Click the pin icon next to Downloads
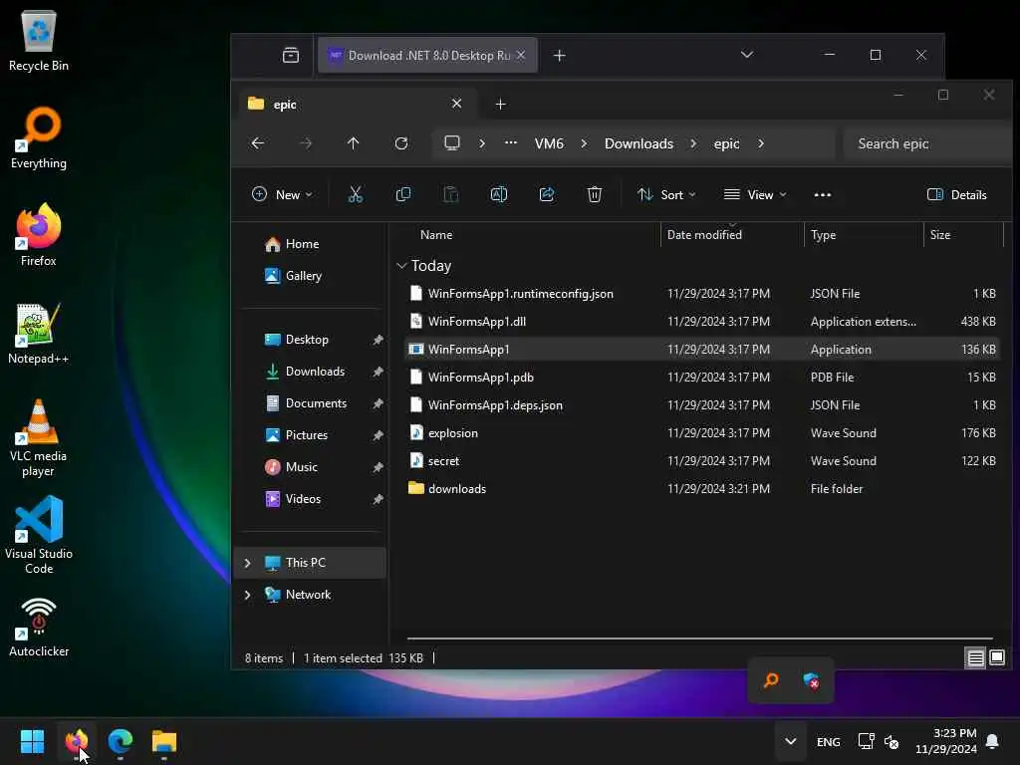Viewport: 1020px width, 765px height. [378, 372]
